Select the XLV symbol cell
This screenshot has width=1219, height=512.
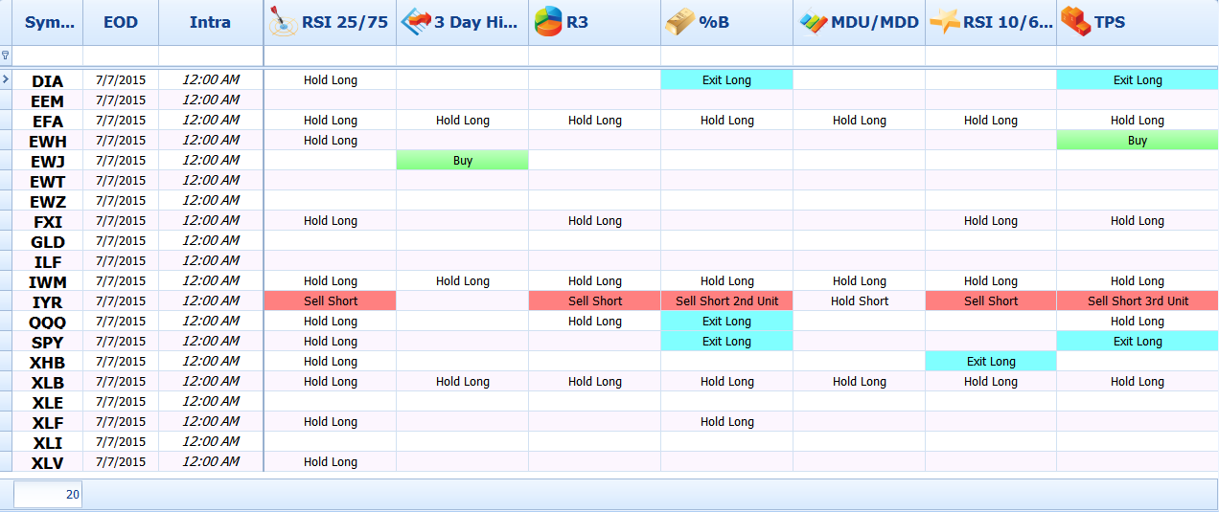pyautogui.click(x=48, y=462)
